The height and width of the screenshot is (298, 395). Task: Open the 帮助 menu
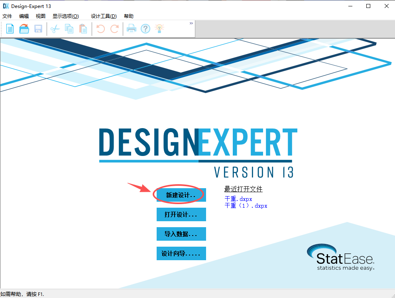128,16
